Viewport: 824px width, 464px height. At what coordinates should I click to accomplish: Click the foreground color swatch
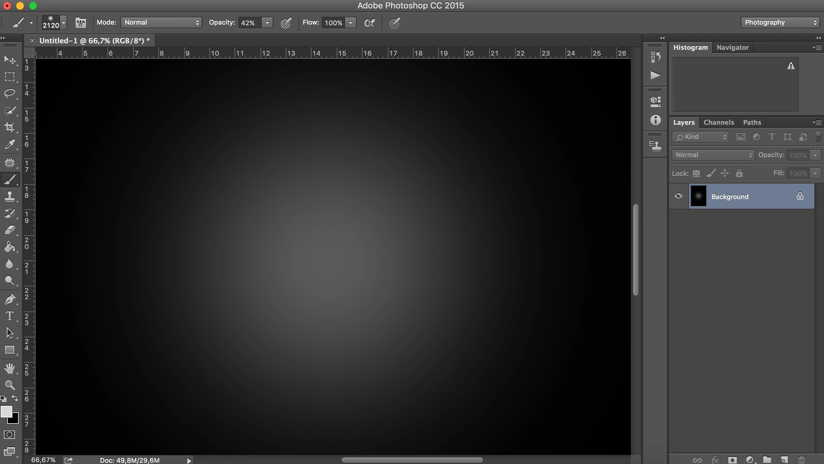tap(6, 411)
